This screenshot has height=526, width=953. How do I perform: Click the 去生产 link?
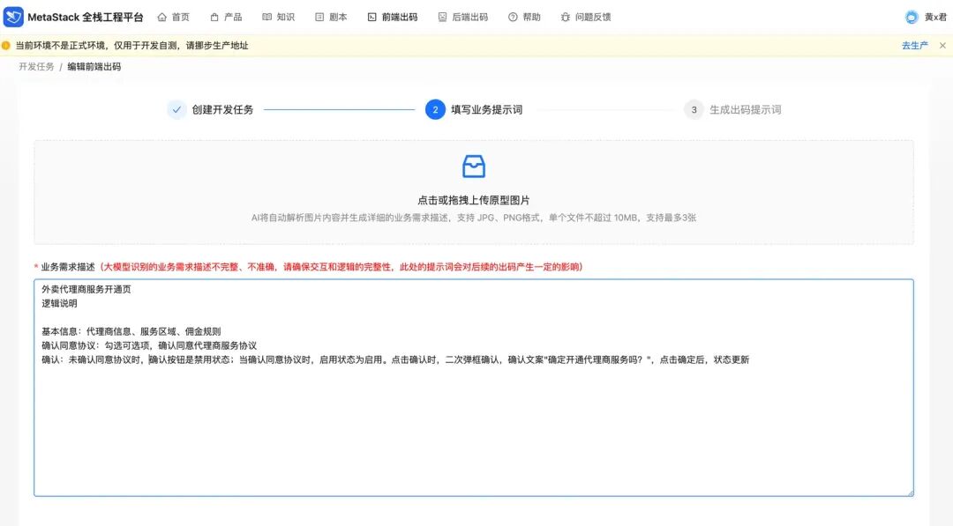[913, 45]
